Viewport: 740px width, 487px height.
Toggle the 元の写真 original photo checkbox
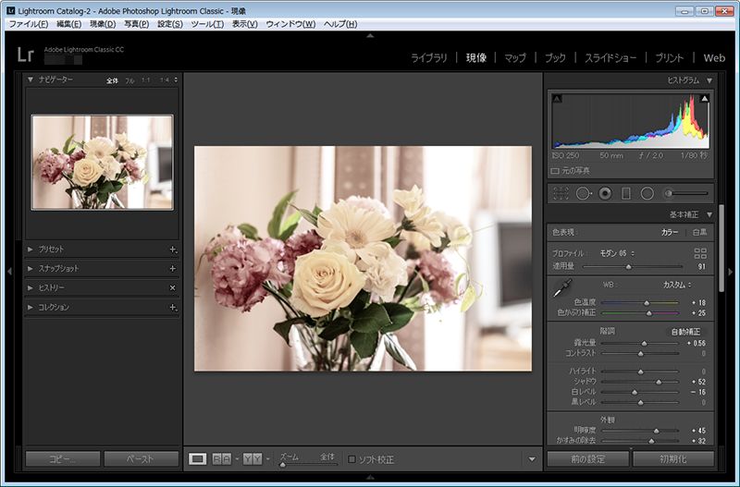pyautogui.click(x=555, y=171)
